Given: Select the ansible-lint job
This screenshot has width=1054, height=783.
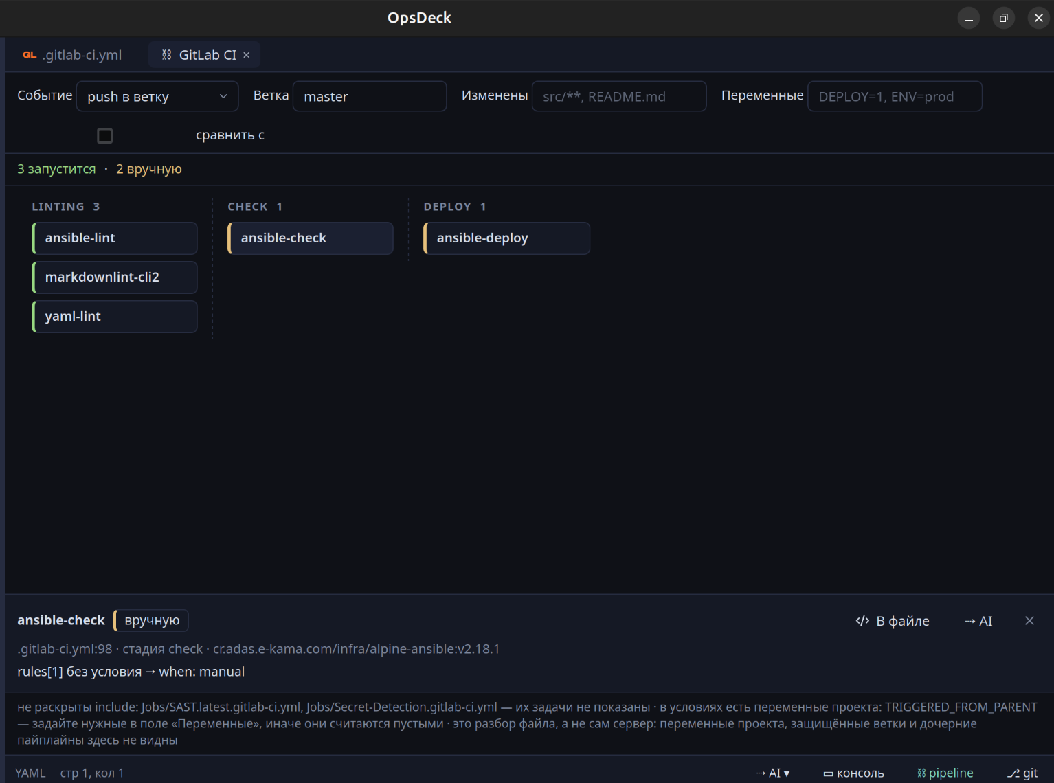Looking at the screenshot, I should tap(115, 238).
